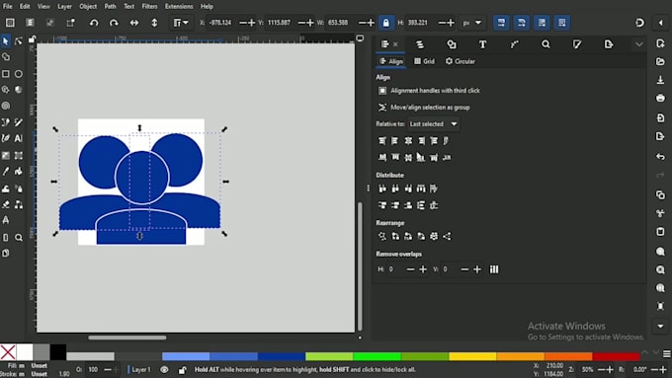Flip selection vertically
Screen dimensions: 672x378
click(x=154, y=23)
